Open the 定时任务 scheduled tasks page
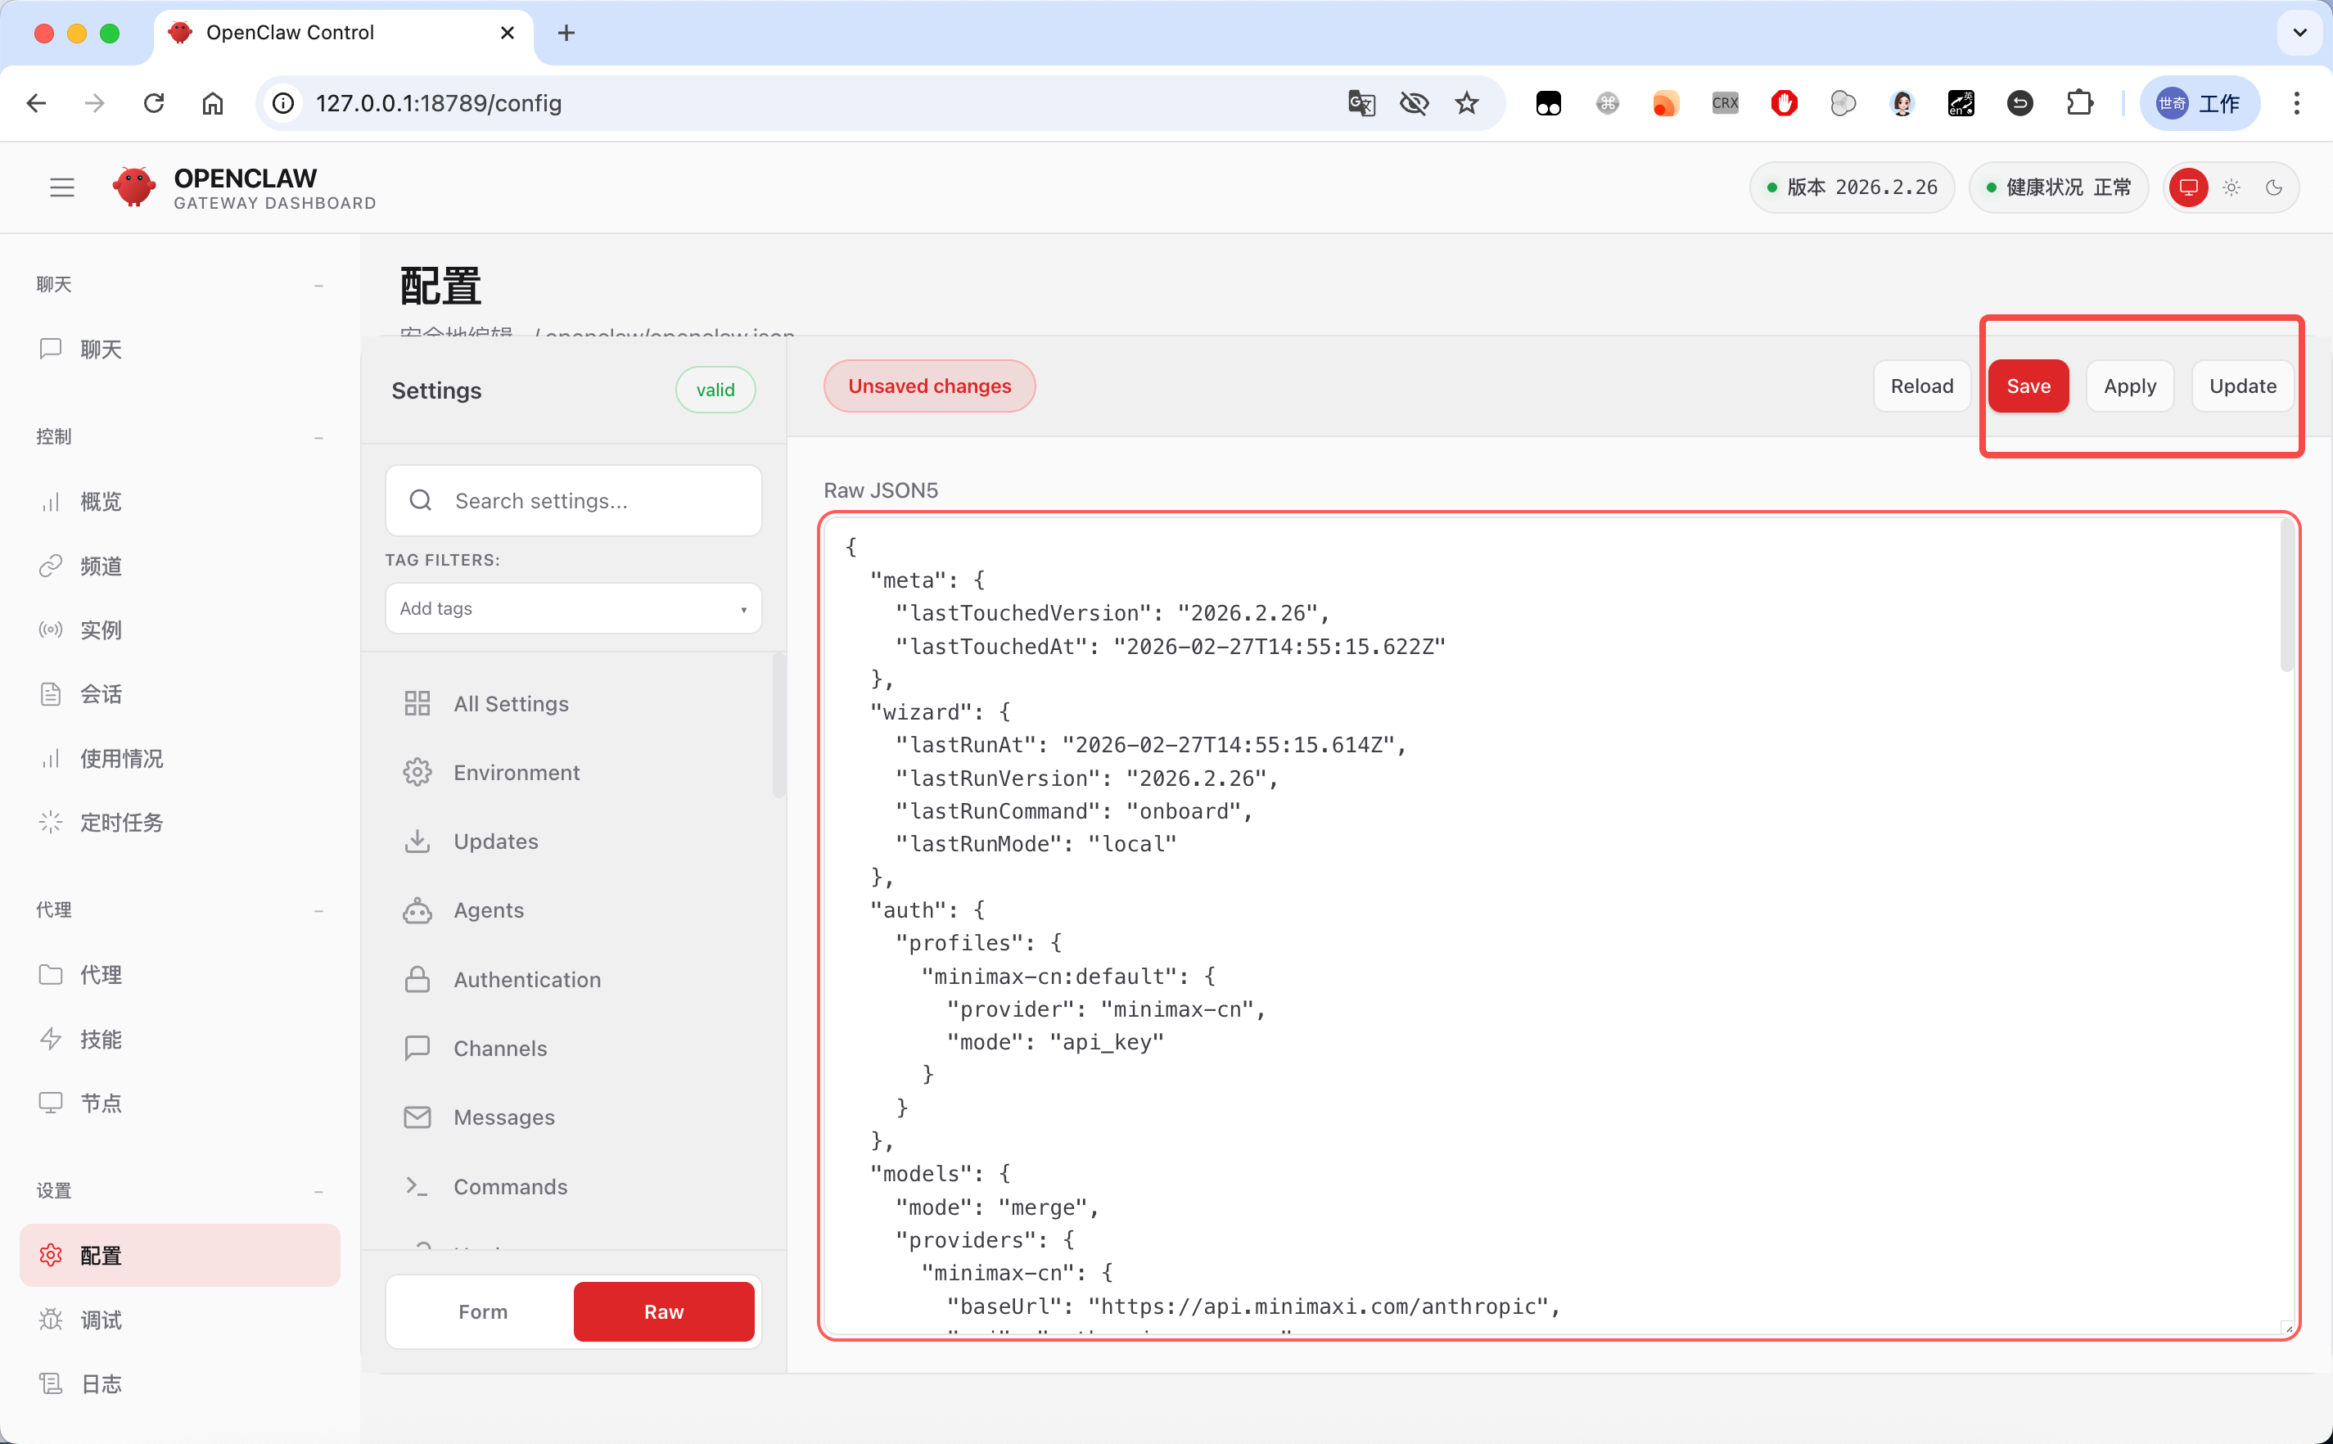This screenshot has height=1444, width=2333. pyautogui.click(x=121, y=822)
